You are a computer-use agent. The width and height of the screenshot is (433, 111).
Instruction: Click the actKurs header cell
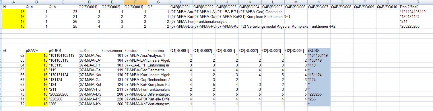(89, 51)
